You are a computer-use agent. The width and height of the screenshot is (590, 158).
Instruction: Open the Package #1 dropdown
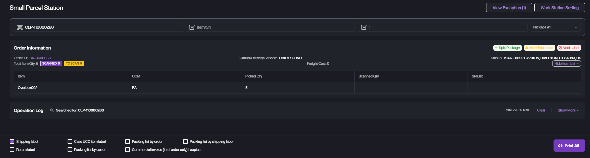pos(555,27)
